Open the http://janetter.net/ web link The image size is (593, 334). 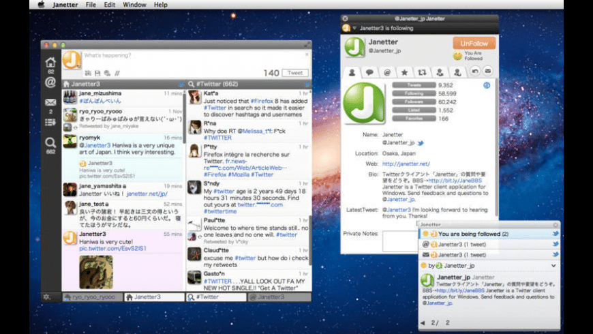click(406, 164)
